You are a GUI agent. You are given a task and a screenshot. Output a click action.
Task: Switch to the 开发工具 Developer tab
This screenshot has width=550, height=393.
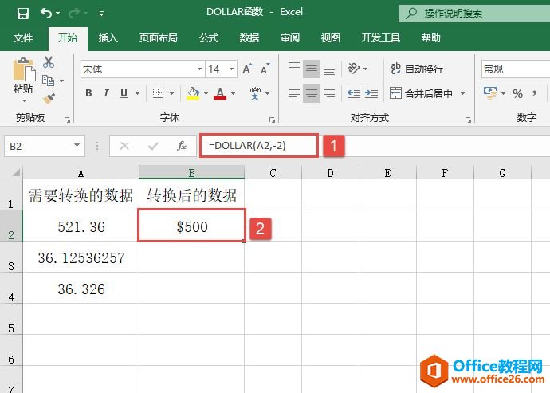(380, 38)
